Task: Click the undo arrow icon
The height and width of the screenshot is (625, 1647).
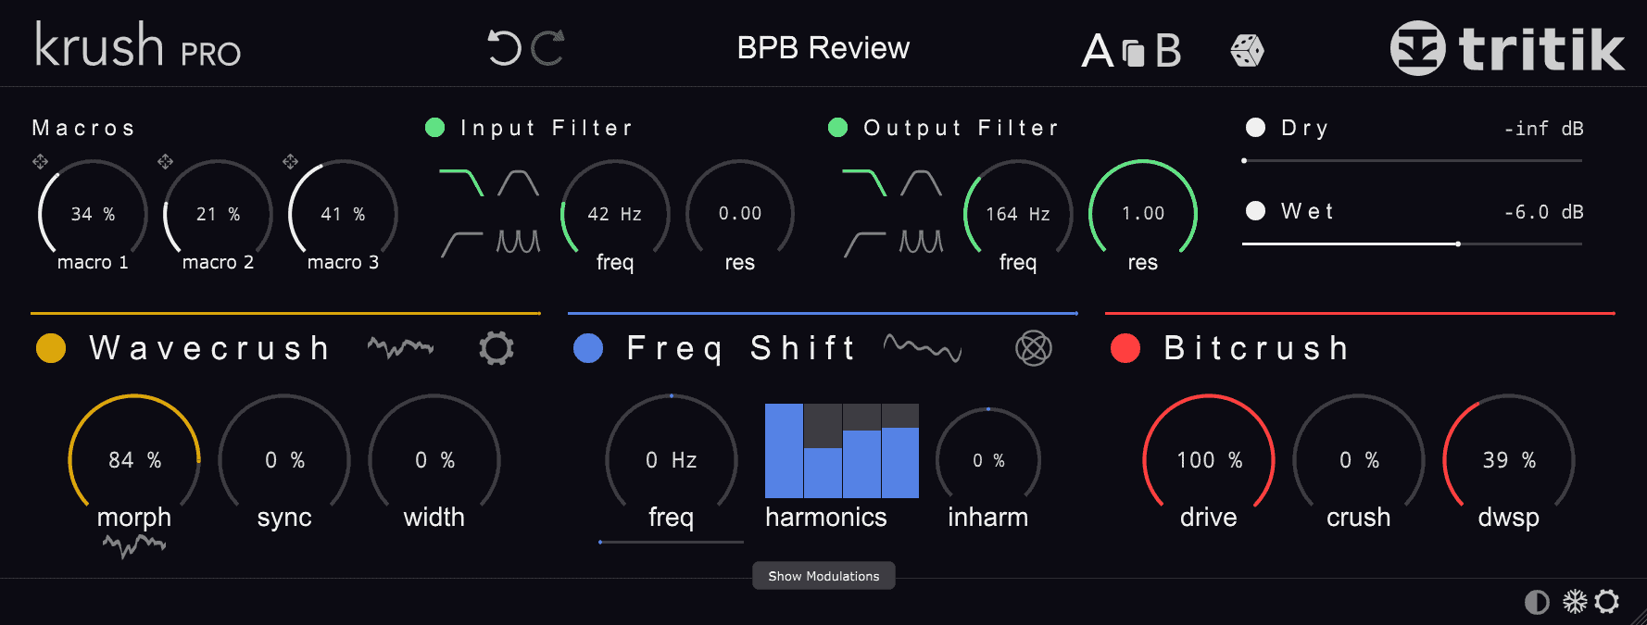Action: [505, 48]
